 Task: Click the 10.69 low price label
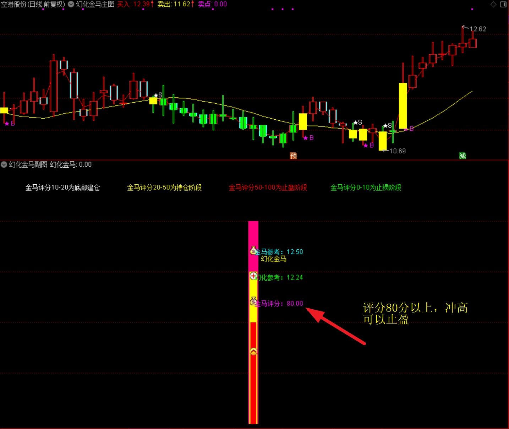tap(397, 151)
